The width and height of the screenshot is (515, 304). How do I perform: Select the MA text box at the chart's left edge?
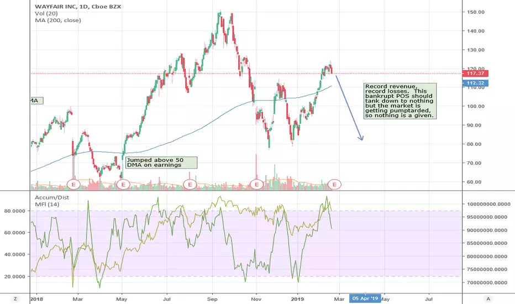click(36, 101)
